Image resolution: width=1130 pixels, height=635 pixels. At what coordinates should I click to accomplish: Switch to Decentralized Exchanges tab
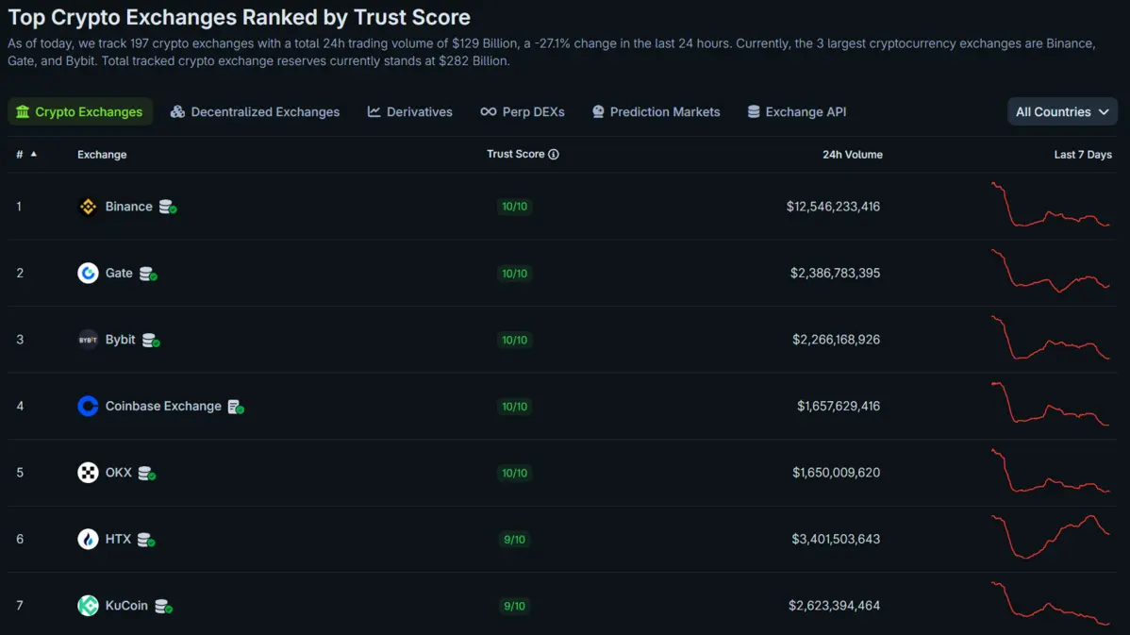(255, 111)
